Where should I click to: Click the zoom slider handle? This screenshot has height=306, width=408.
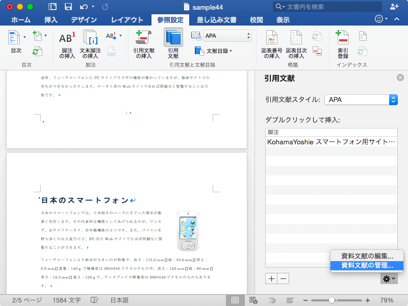tap(331, 300)
